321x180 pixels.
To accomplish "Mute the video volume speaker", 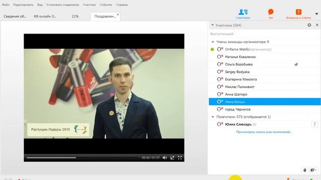I will coord(165,157).
